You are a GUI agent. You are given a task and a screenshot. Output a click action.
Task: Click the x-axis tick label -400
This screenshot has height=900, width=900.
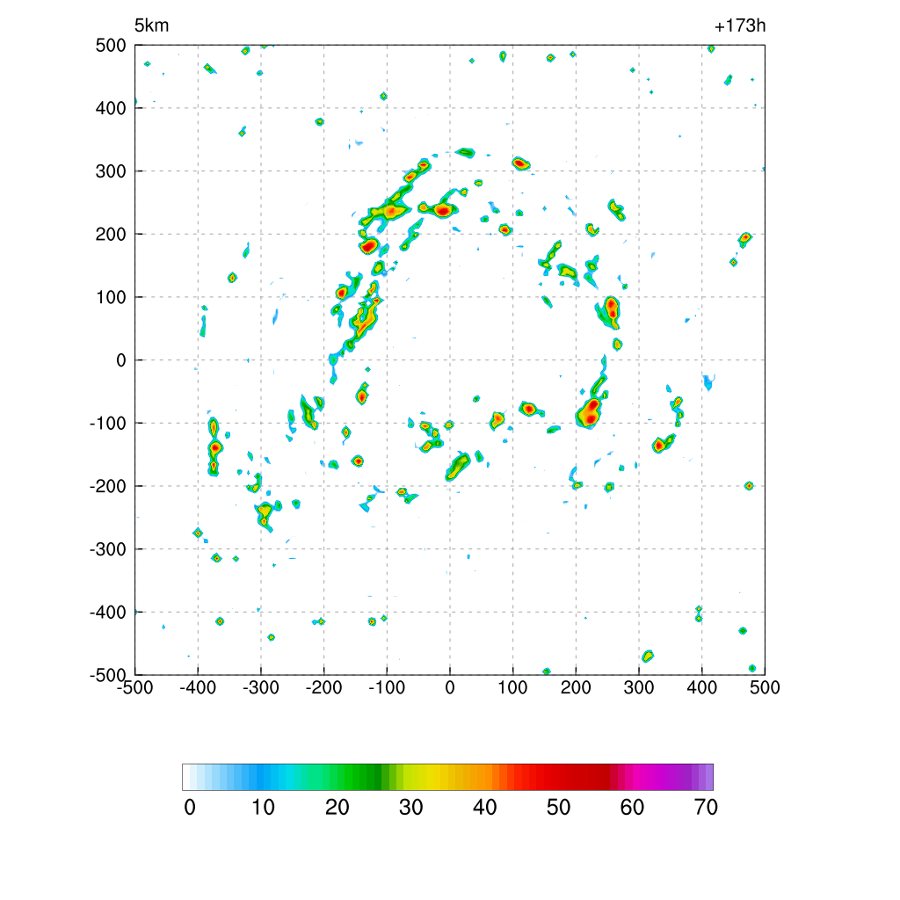pyautogui.click(x=198, y=687)
